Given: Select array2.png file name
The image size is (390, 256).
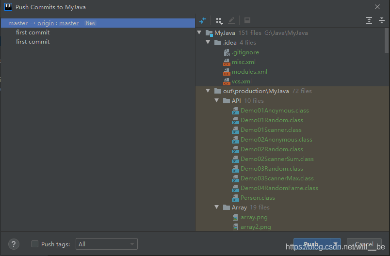Looking at the screenshot, I should pyautogui.click(x=256, y=227).
